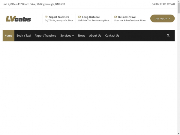Go to the Home tab
180x135 pixels.
(8, 35)
